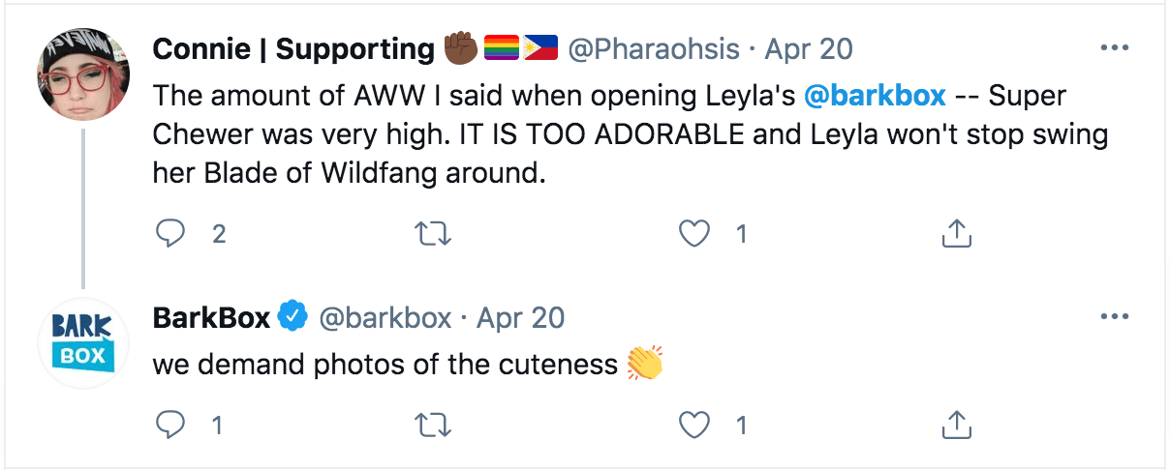This screenshot has height=470, width=1170.
Task: Open more options on Connie's tweet
Action: pyautogui.click(x=1115, y=47)
